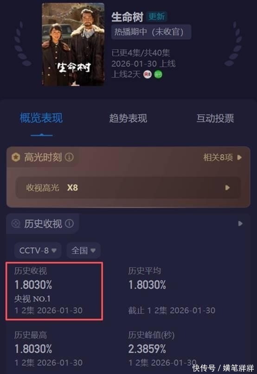
Task: Switch to the 互动投票 tab
Action: [215, 118]
